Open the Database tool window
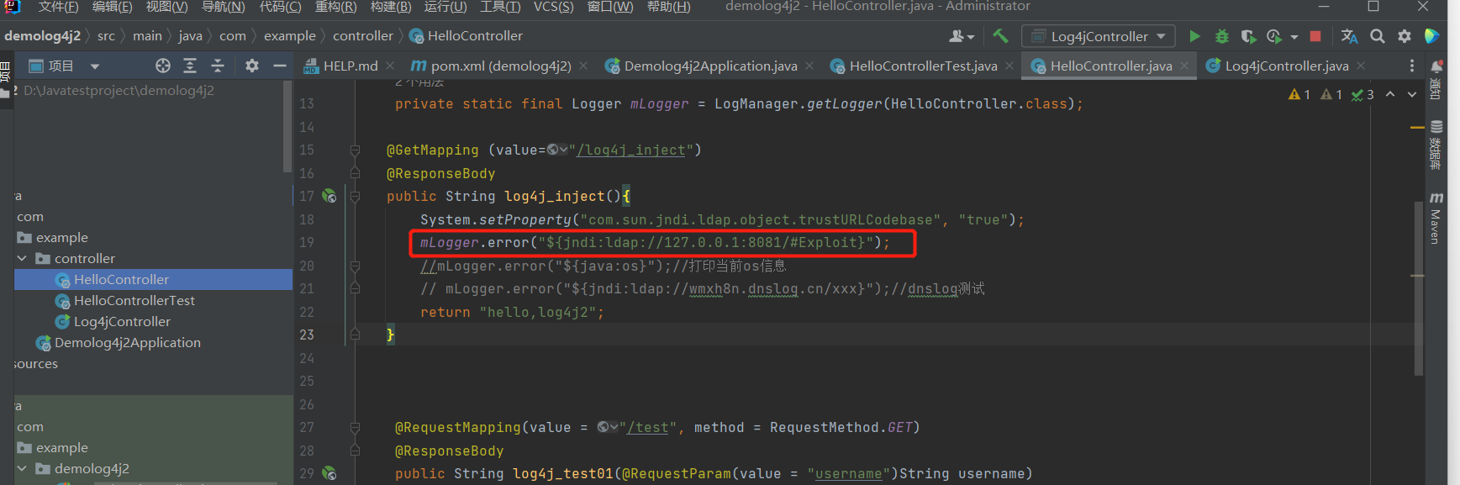This screenshot has width=1460, height=485. coord(1436,145)
